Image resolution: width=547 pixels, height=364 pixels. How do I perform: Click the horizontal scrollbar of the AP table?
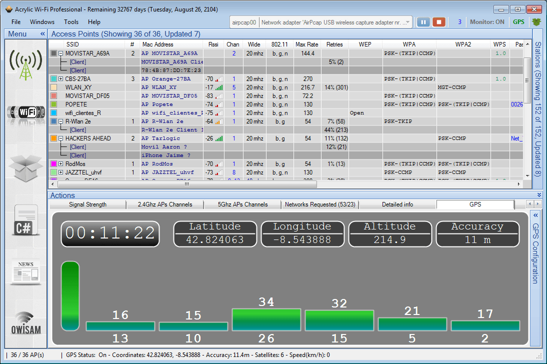point(187,184)
